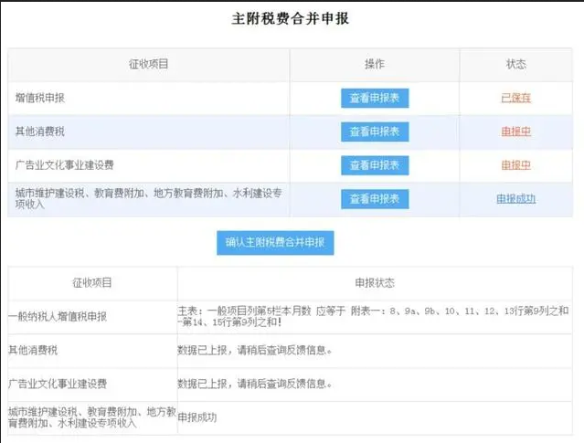Select 城市维护建设税 item in lower table
584x443 pixels.
pyautogui.click(x=92, y=417)
